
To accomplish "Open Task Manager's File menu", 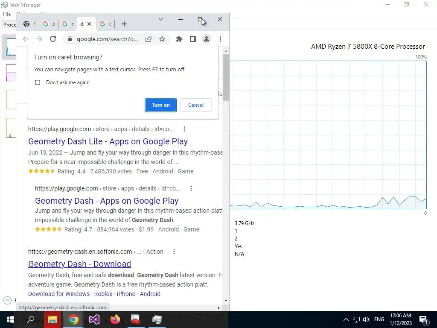I will (x=7, y=14).
